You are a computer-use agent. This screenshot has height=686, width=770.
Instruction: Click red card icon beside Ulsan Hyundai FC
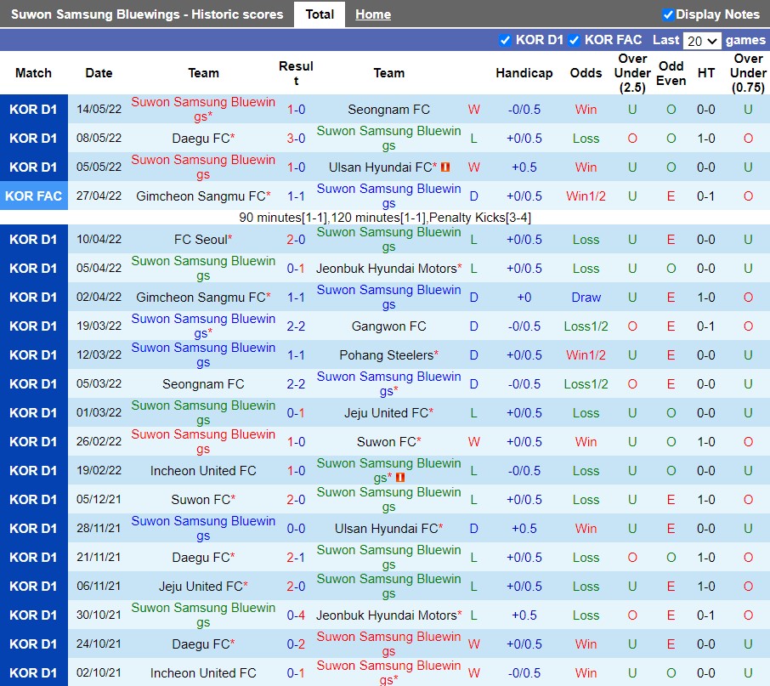(x=445, y=167)
